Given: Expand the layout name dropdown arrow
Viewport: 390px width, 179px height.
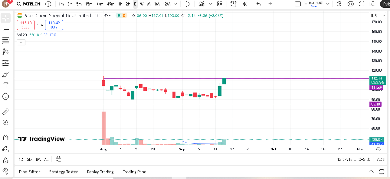Looking at the screenshot, I should point(327,4).
